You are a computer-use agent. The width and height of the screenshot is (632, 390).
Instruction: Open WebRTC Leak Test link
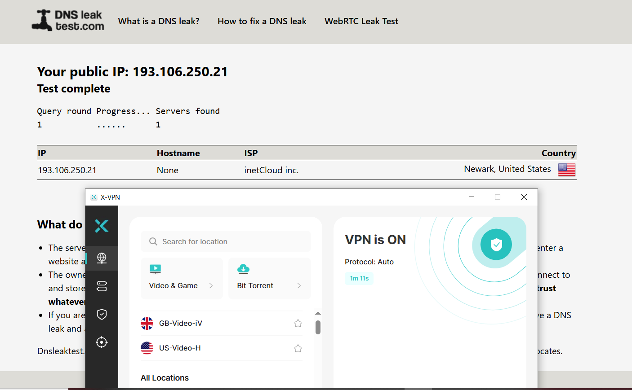point(361,21)
